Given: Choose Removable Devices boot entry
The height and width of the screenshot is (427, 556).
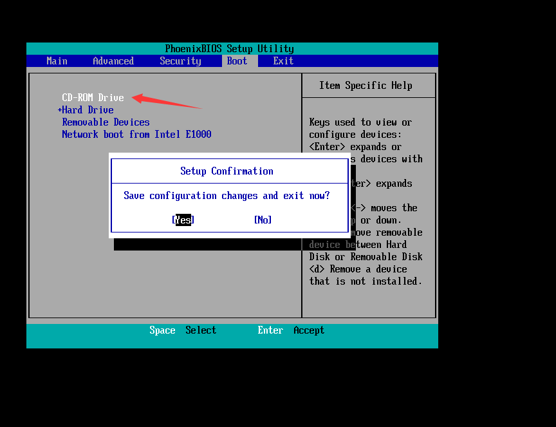Looking at the screenshot, I should coord(106,122).
